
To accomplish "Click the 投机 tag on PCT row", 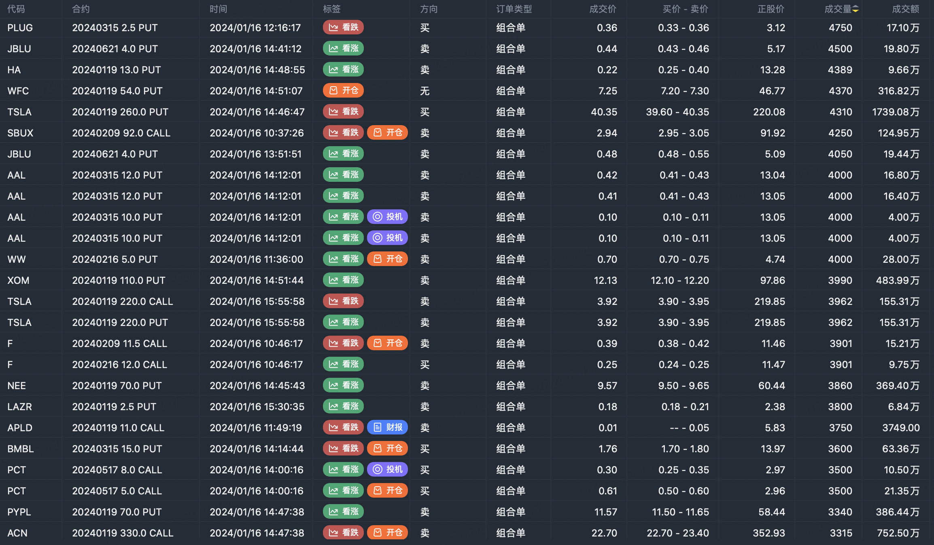I will point(387,470).
